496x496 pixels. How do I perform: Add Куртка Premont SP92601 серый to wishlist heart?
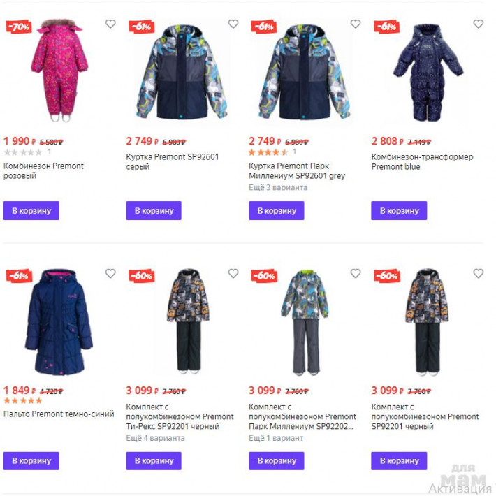[x=233, y=24]
